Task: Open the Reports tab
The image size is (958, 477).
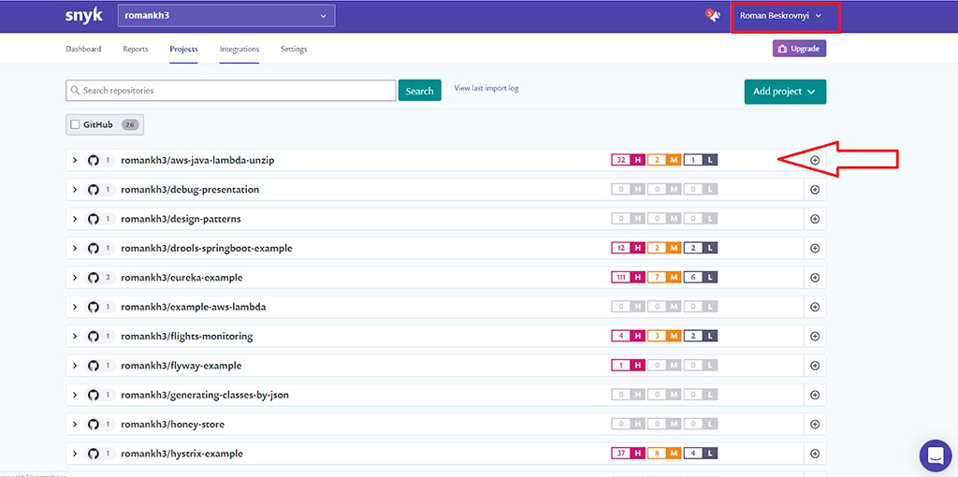Action: click(x=136, y=49)
